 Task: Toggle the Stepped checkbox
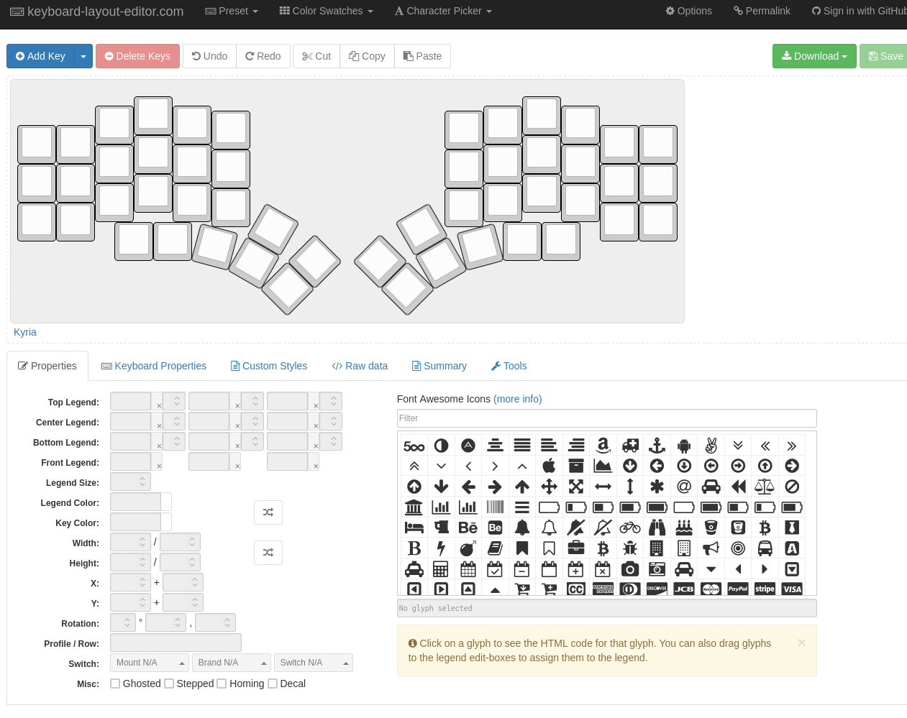pyautogui.click(x=169, y=684)
